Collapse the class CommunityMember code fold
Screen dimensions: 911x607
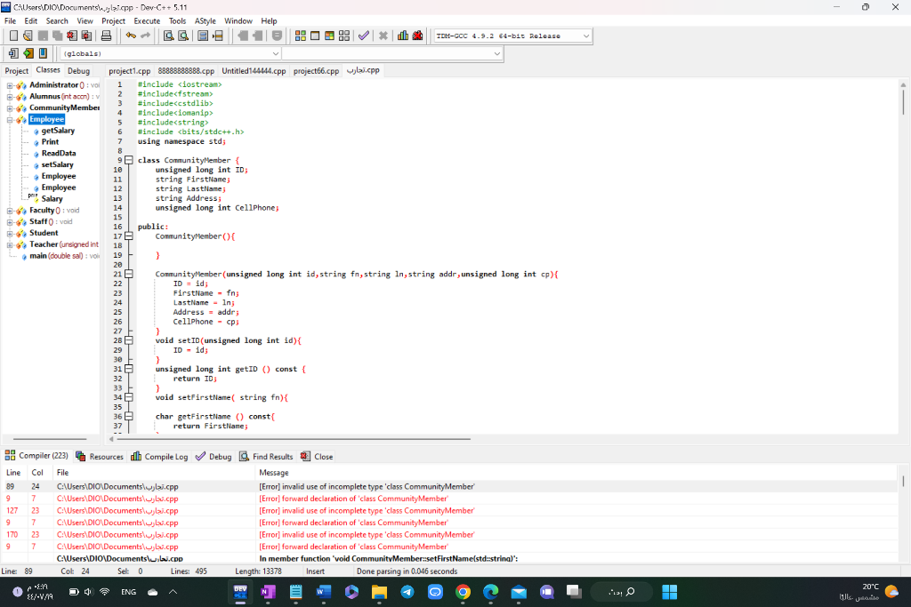point(128,160)
